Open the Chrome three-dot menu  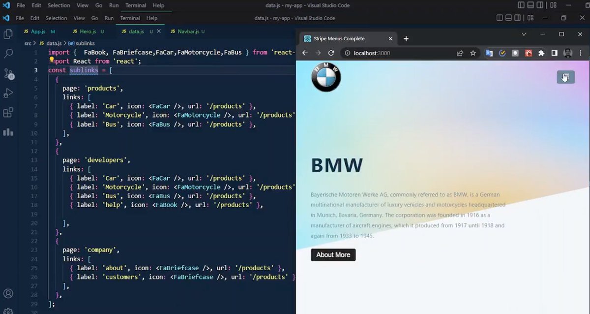[581, 53]
